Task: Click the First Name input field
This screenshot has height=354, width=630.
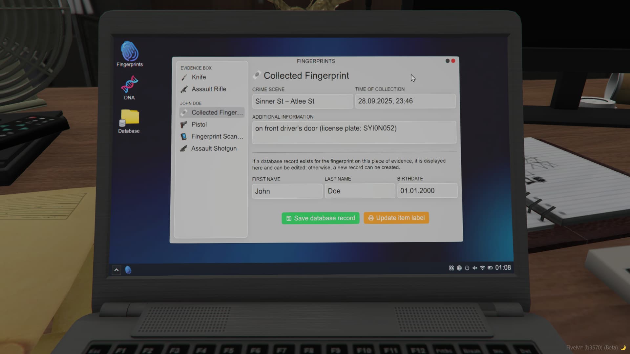Action: (x=287, y=191)
